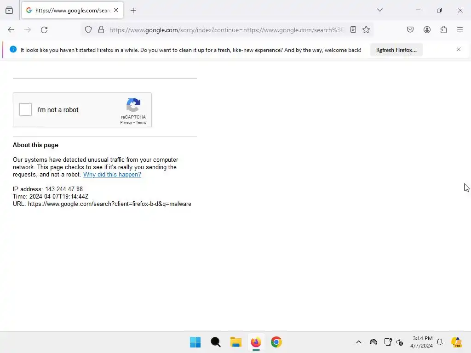The height and width of the screenshot is (353, 471).
Task: Click the About this page heading
Action: pyautogui.click(x=35, y=145)
